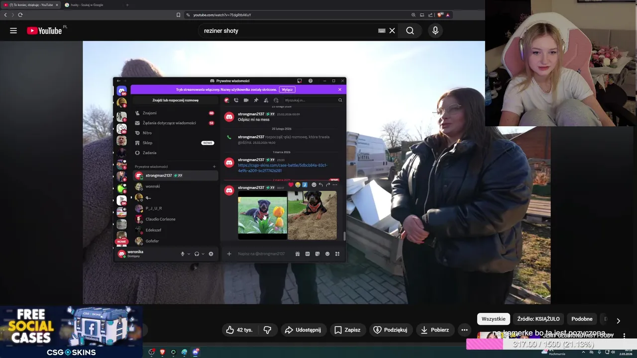
Task: Open Nitro page in Discord
Action: 174,133
